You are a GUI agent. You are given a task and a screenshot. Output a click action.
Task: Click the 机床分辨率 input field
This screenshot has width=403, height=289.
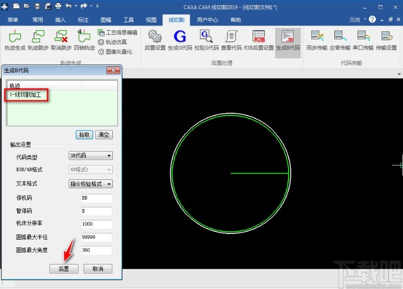pos(96,224)
